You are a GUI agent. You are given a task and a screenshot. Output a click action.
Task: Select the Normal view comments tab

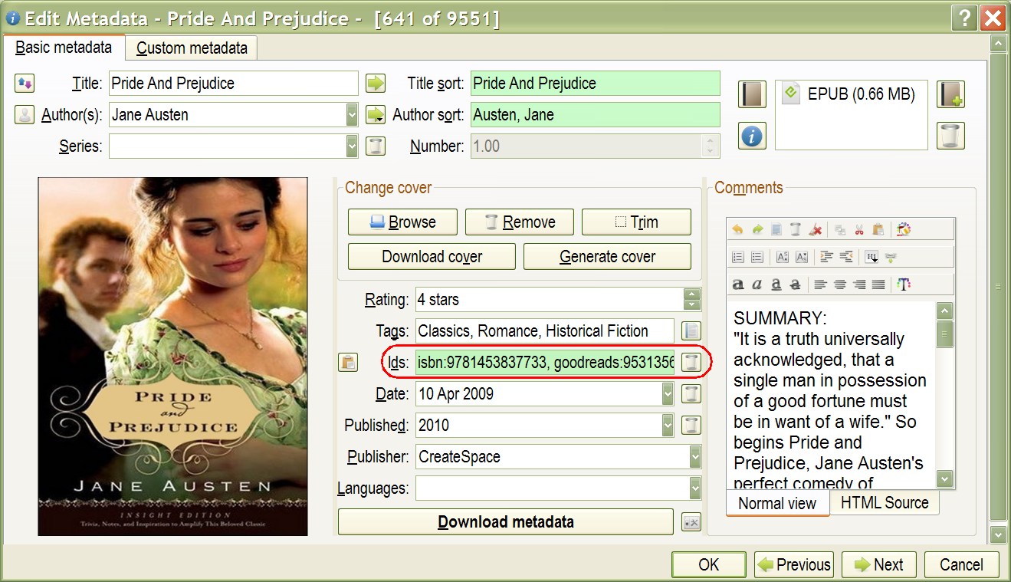pyautogui.click(x=777, y=503)
